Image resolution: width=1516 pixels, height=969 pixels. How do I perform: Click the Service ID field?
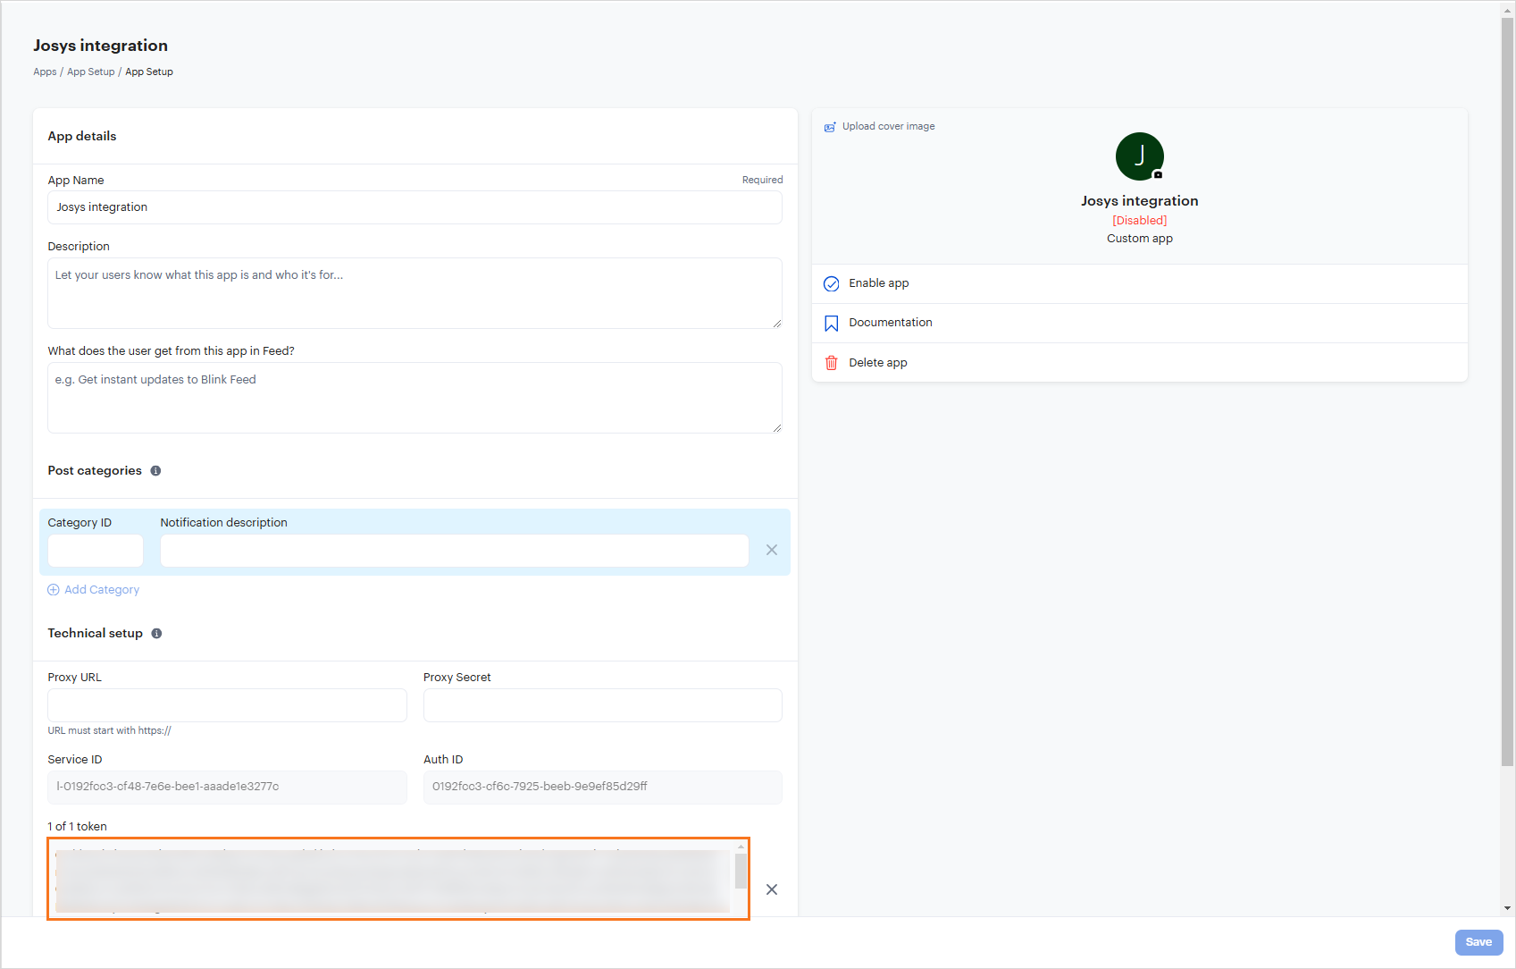click(x=227, y=788)
